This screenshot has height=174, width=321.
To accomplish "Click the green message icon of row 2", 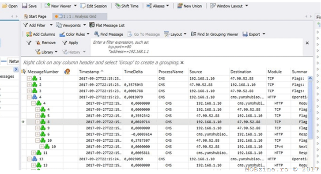I will coord(34,84).
